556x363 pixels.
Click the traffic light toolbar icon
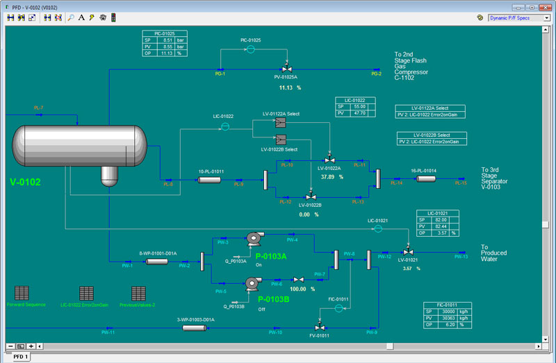[113, 17]
